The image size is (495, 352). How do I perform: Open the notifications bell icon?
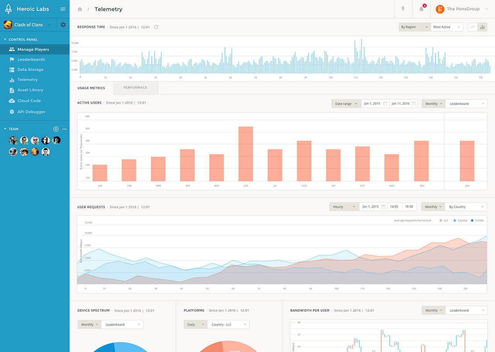pos(421,9)
